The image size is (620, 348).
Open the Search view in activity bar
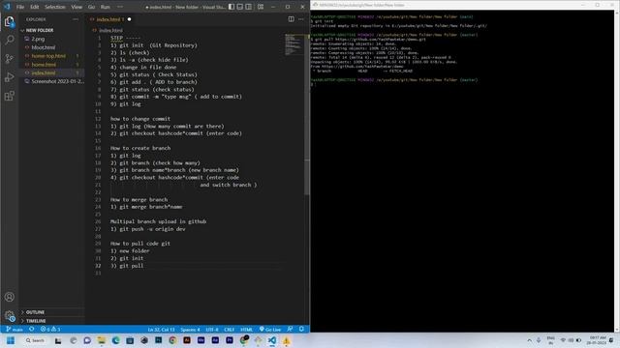click(10, 40)
